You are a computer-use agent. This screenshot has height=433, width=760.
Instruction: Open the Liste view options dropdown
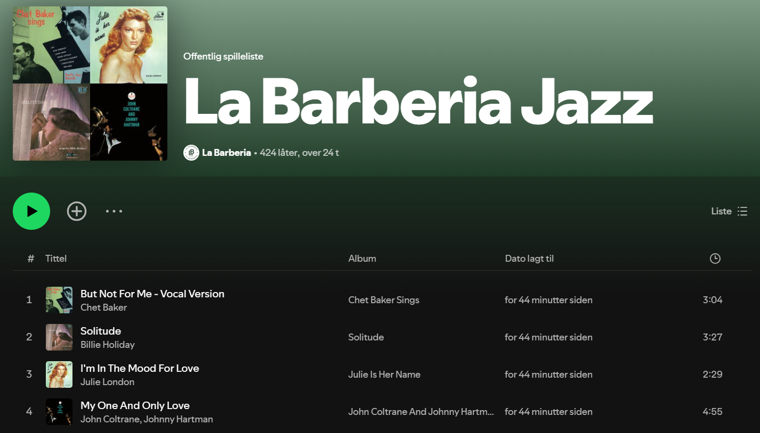(729, 211)
